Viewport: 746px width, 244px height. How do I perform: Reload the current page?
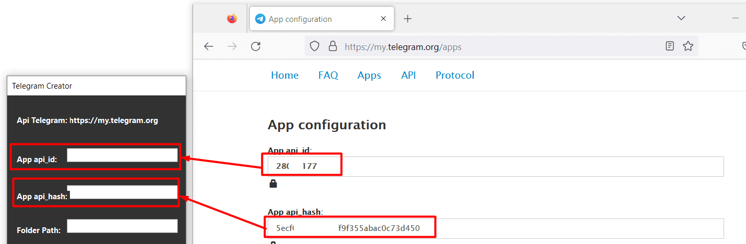pos(256,46)
